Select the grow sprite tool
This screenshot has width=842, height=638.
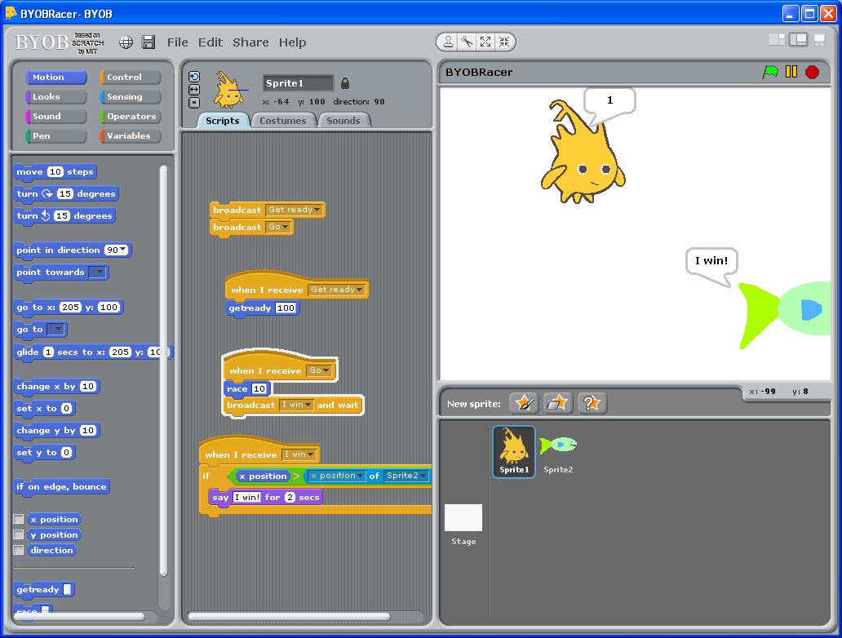point(485,42)
